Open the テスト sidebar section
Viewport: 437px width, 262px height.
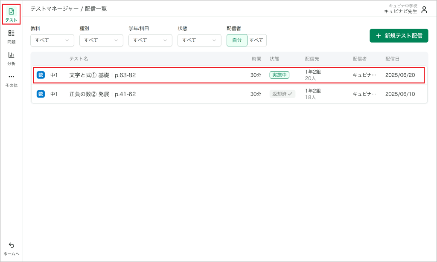point(11,14)
